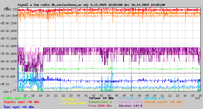Screen dimensions: 203x109
Task: Select the '120M' y-axis value
Action: pyautogui.click(x=14, y=61)
